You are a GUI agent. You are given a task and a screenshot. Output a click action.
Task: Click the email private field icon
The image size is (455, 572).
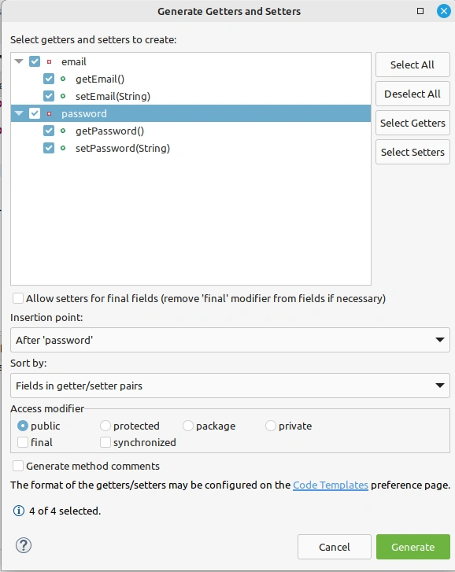pos(50,61)
